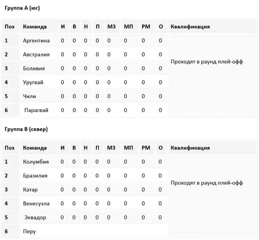Click the Катар team name
Image resolution: width=259 pixels, height=240 pixels.
tap(30, 190)
